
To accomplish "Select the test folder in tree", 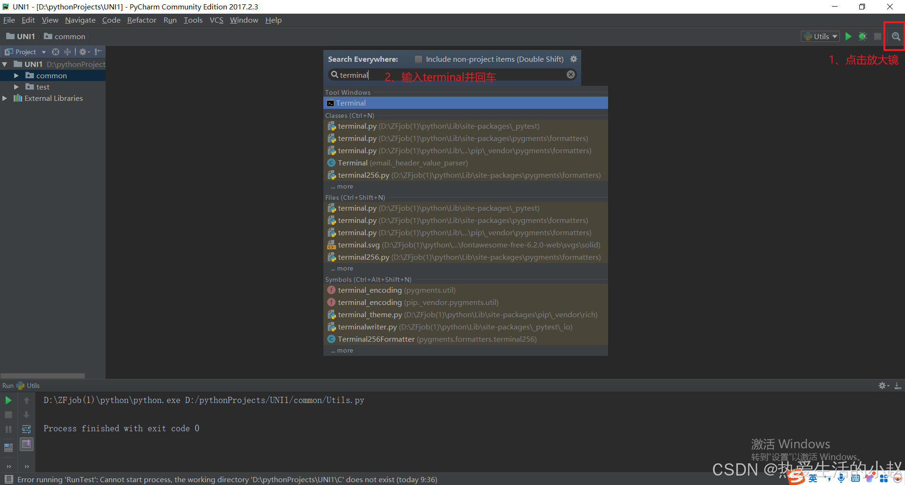I will [x=42, y=87].
